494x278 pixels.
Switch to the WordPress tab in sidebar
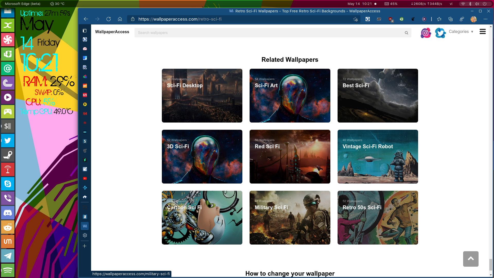coord(85,39)
